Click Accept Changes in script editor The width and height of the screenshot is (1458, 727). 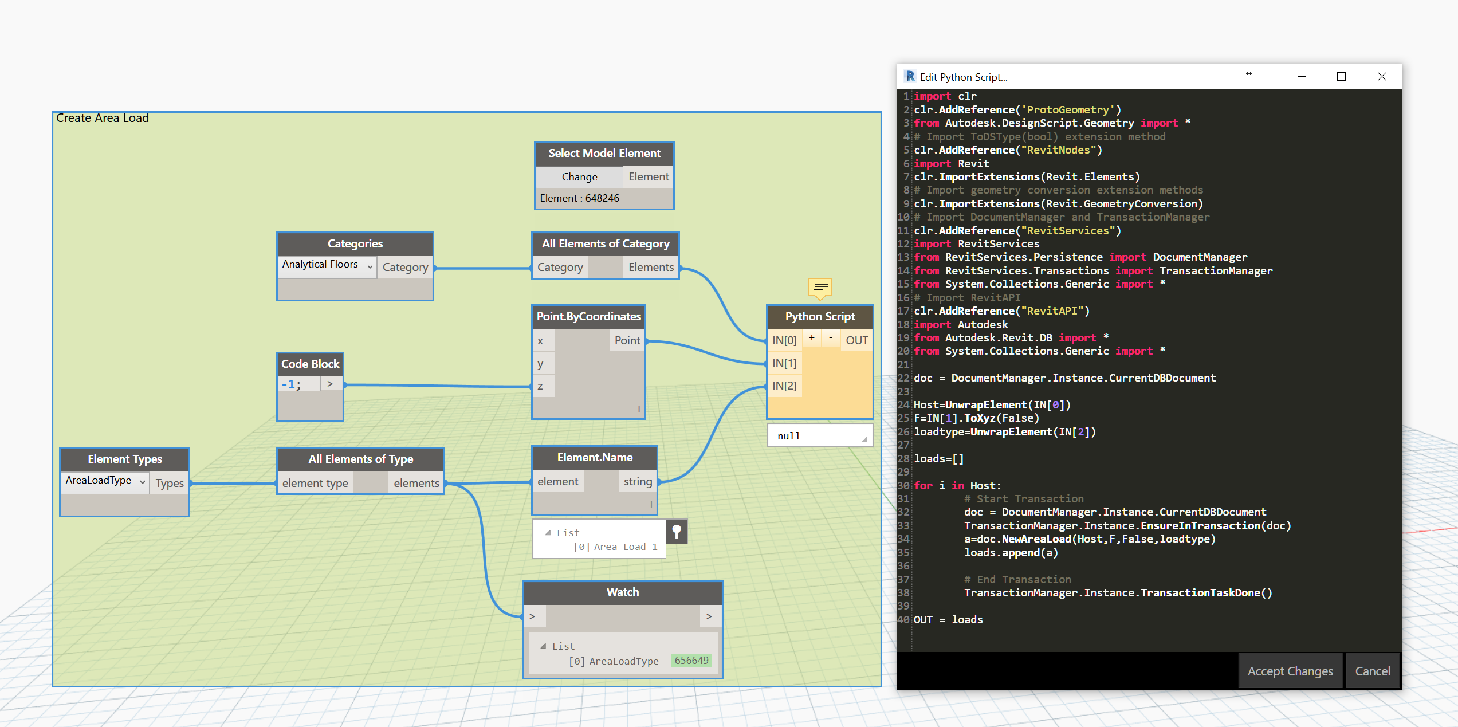tap(1290, 671)
